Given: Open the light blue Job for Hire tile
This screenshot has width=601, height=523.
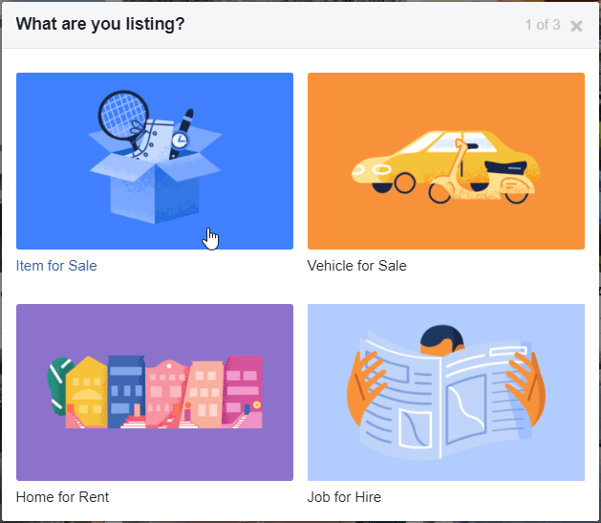Looking at the screenshot, I should tap(446, 392).
